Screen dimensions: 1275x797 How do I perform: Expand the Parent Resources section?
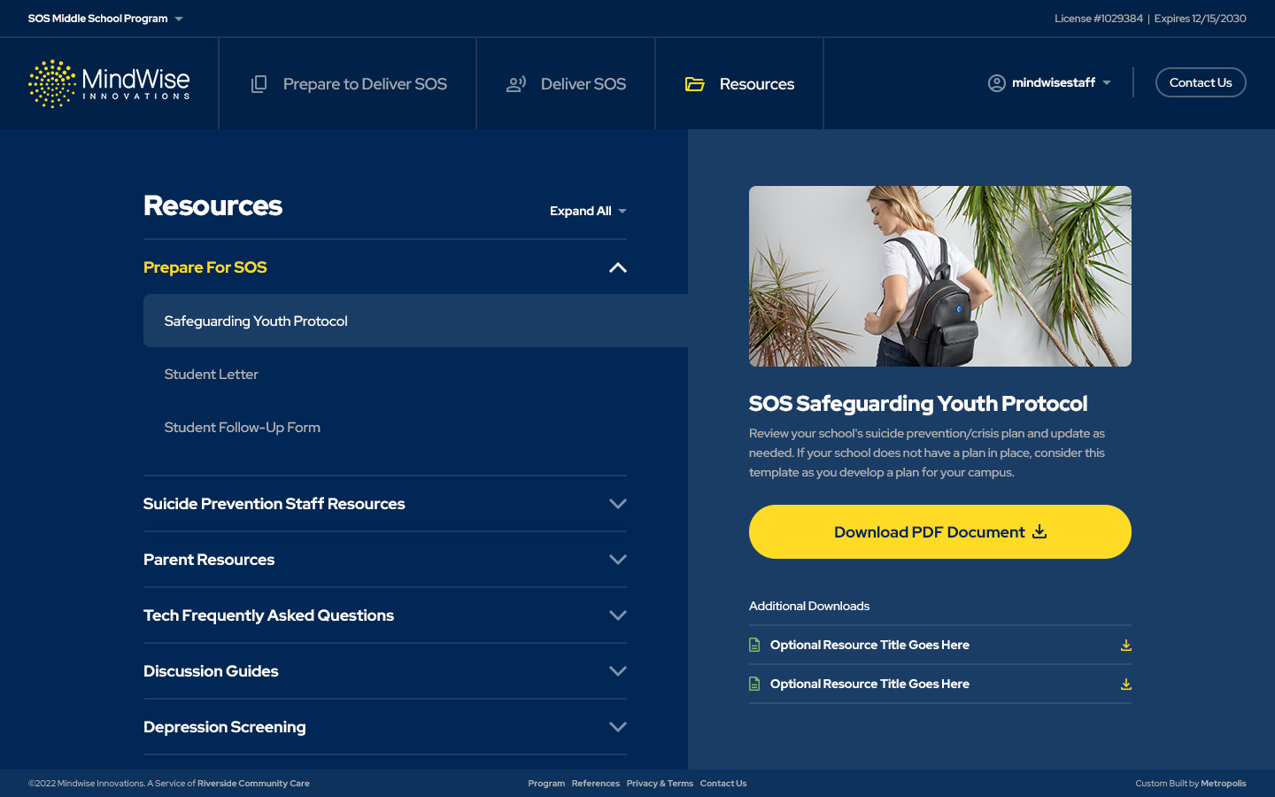[618, 560]
